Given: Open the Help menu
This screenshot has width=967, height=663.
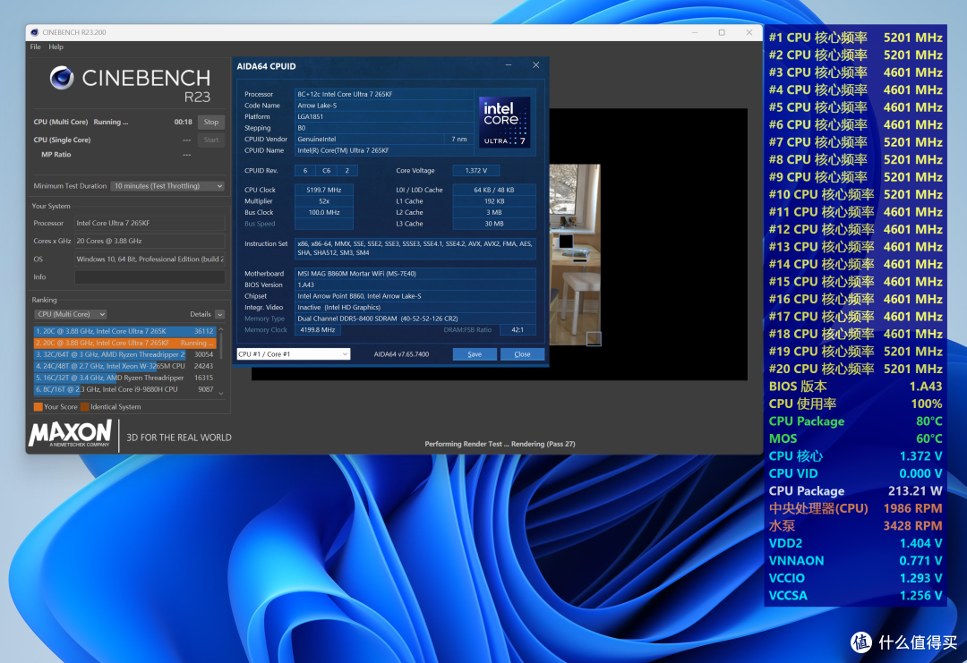Looking at the screenshot, I should [56, 47].
